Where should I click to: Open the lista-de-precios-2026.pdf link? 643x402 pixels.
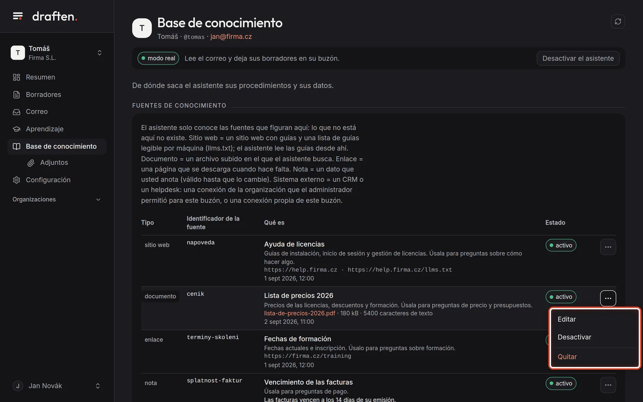coord(299,313)
